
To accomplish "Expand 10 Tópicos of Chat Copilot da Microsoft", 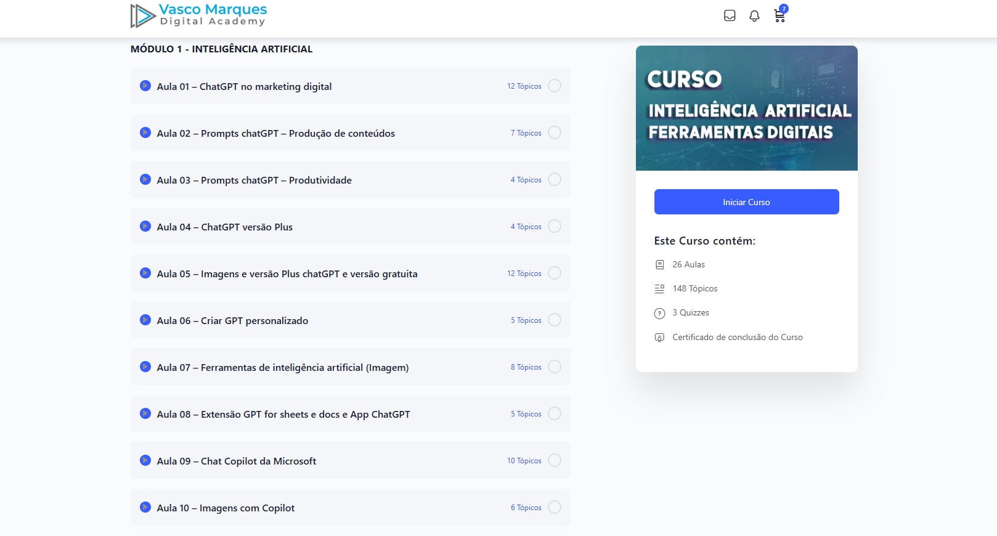I will (x=524, y=461).
